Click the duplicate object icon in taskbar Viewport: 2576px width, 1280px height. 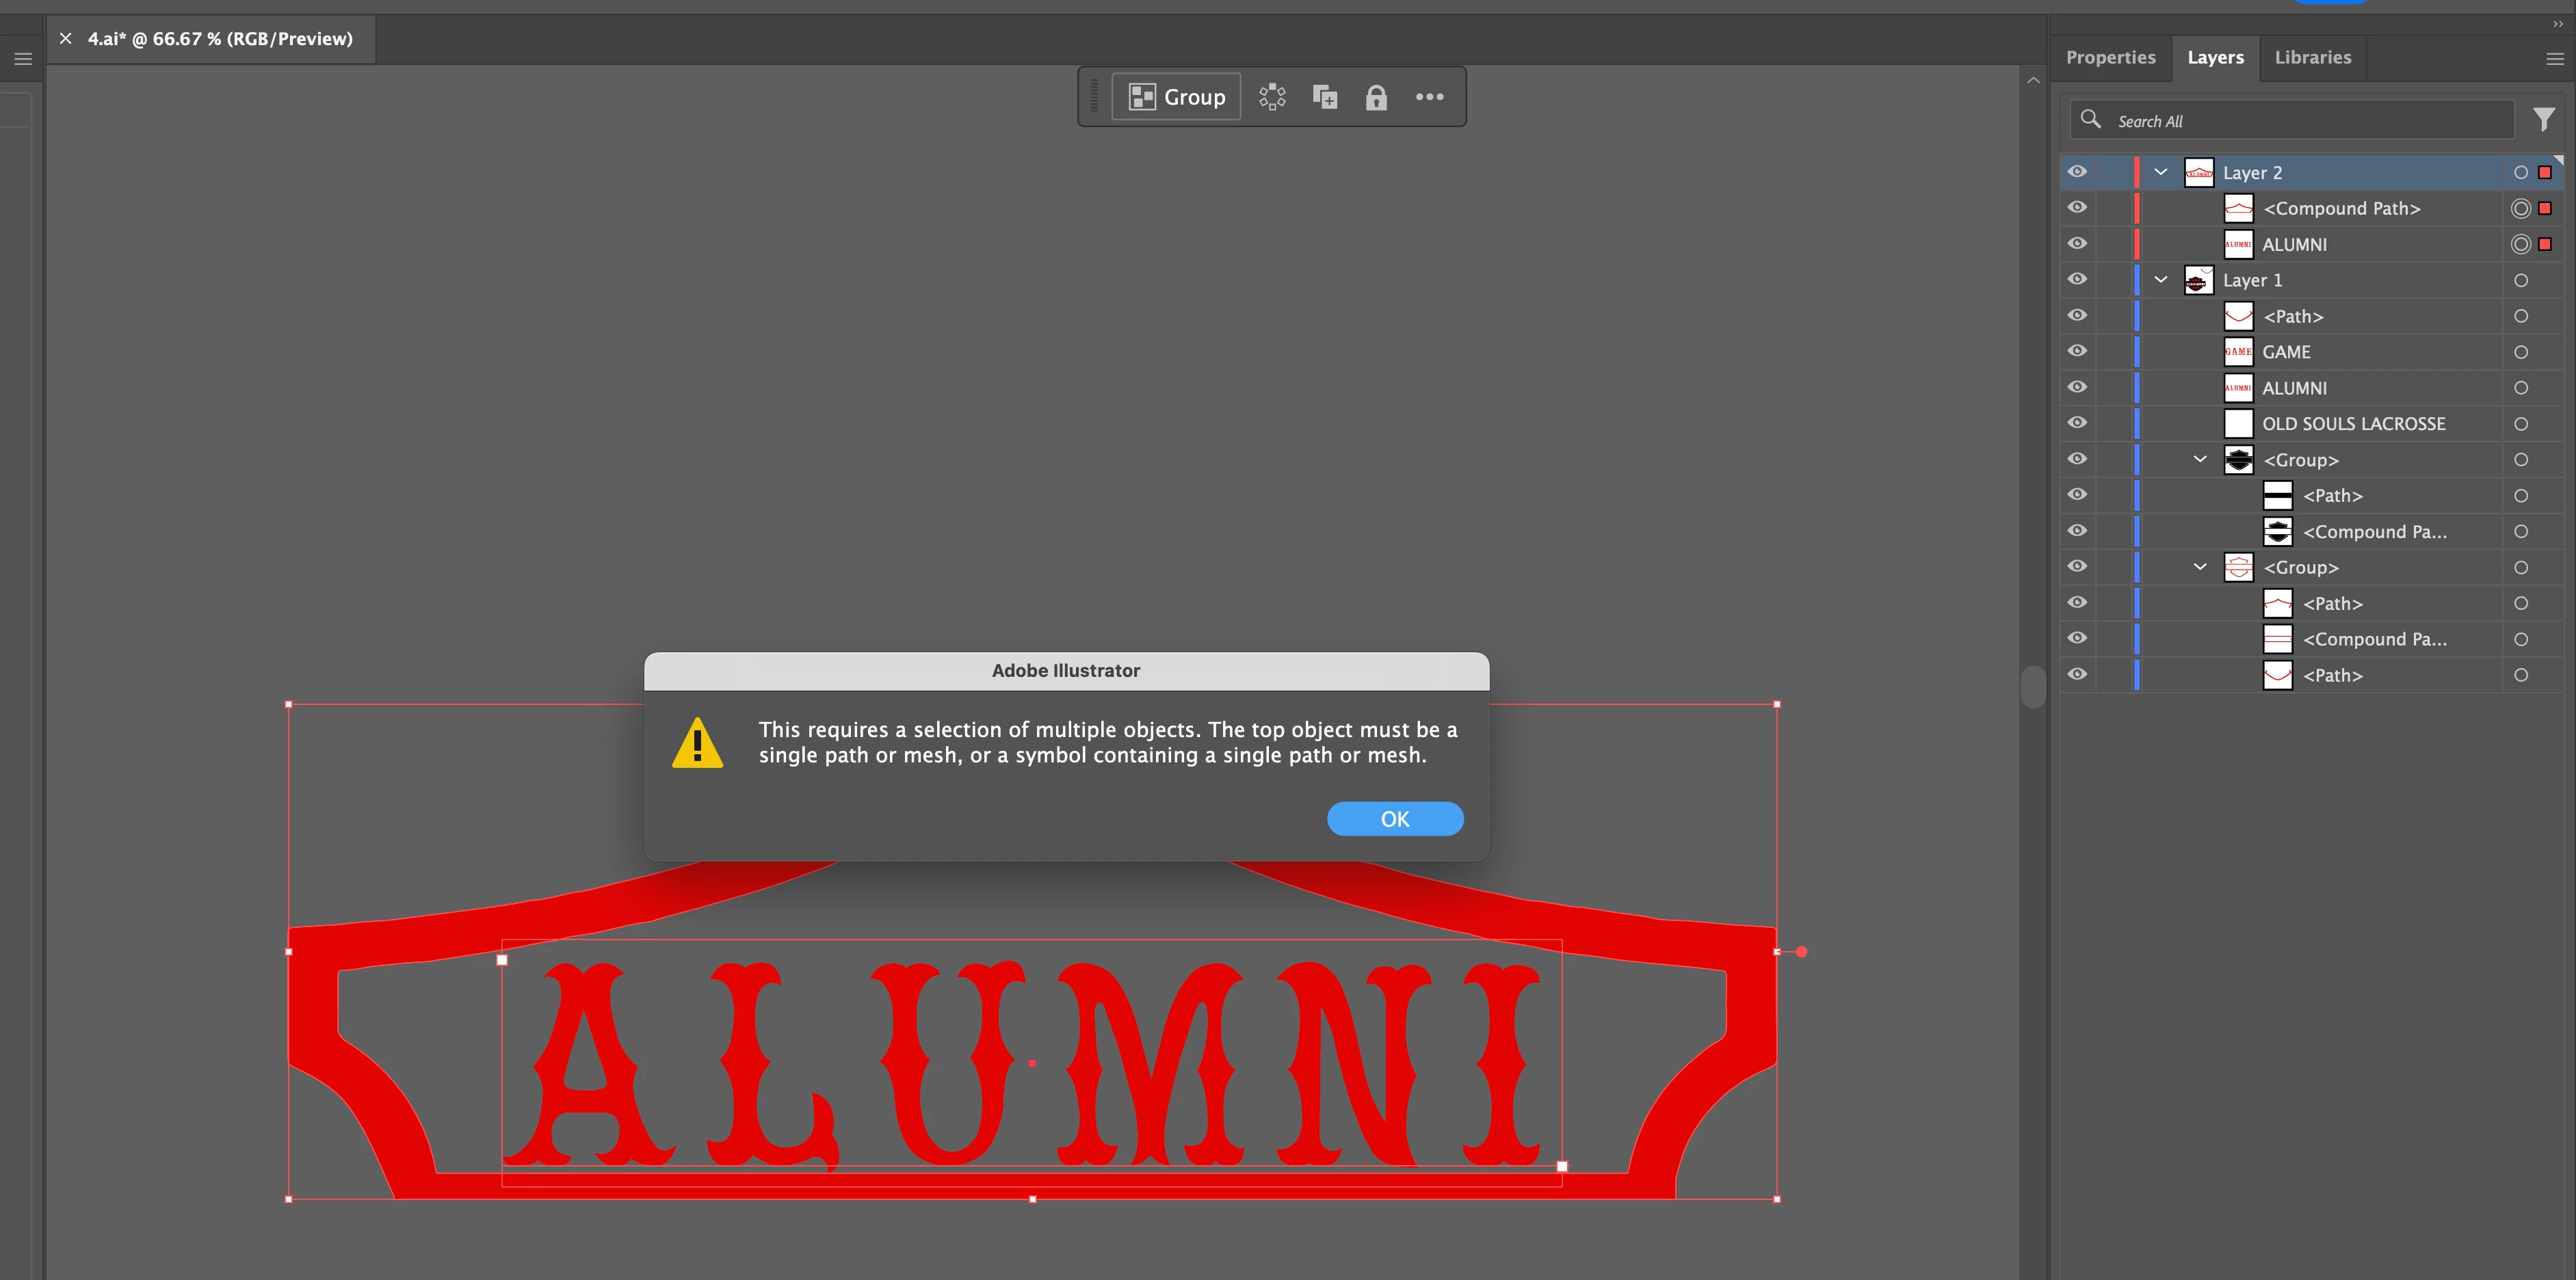click(1325, 97)
